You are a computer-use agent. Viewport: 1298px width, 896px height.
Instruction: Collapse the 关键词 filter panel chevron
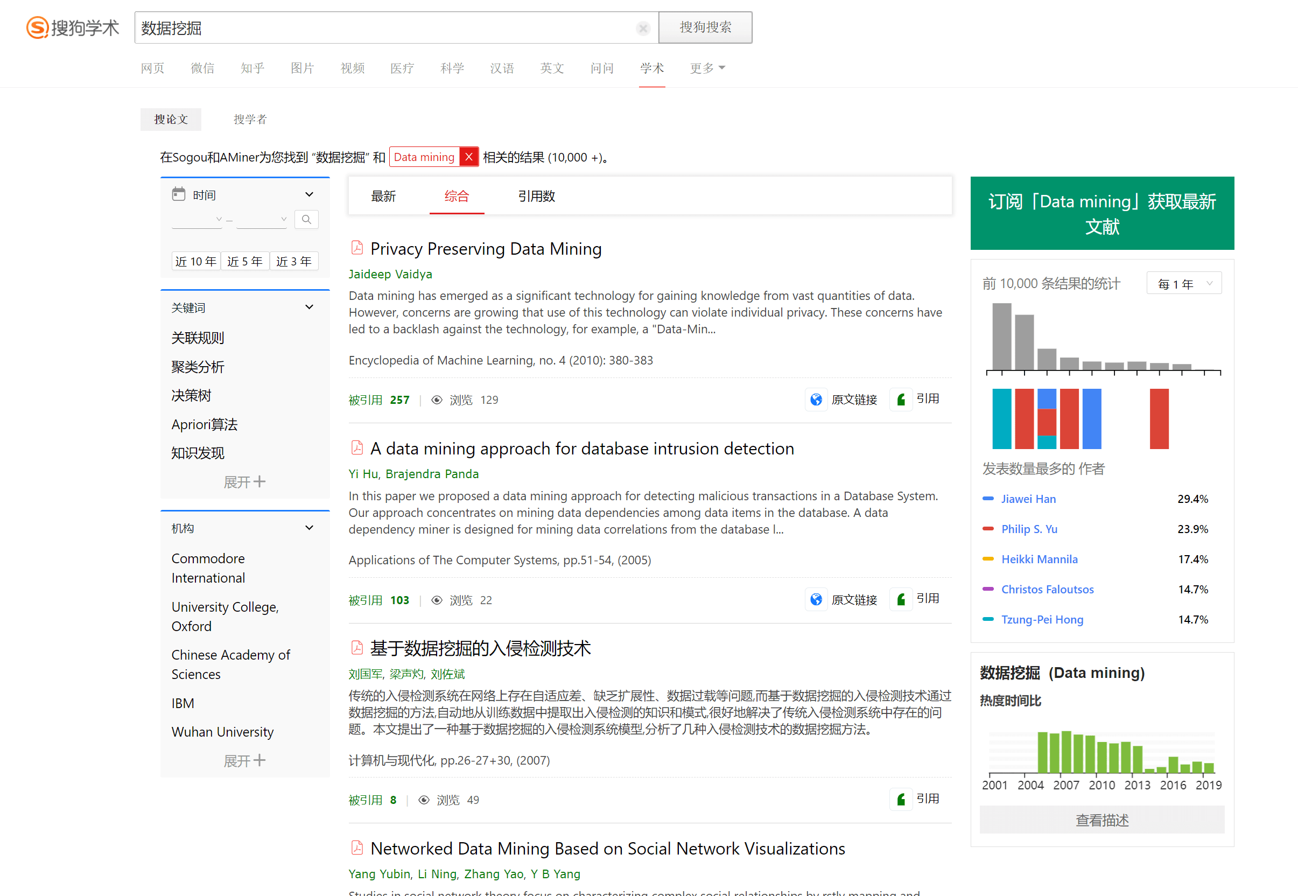(x=309, y=307)
